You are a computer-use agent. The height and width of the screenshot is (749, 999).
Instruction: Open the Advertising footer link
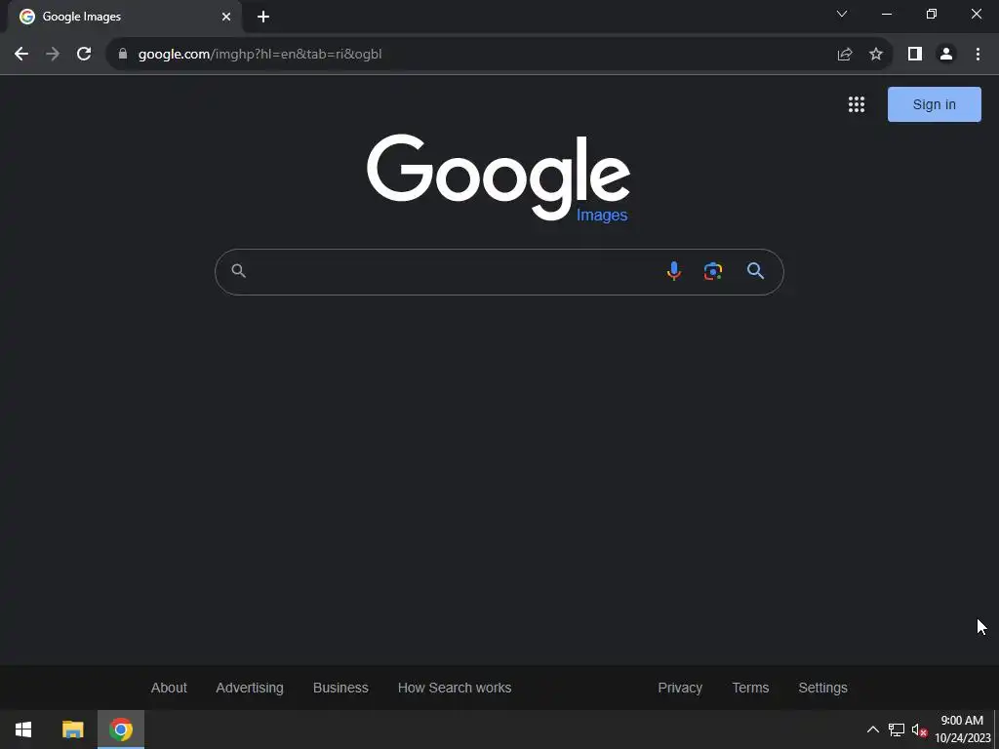pos(250,688)
